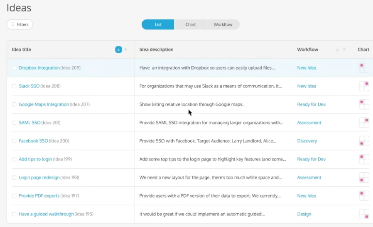The height and width of the screenshot is (227, 373).
Task: Change Dropbox Integration's New Idea workflow
Action: tap(307, 68)
